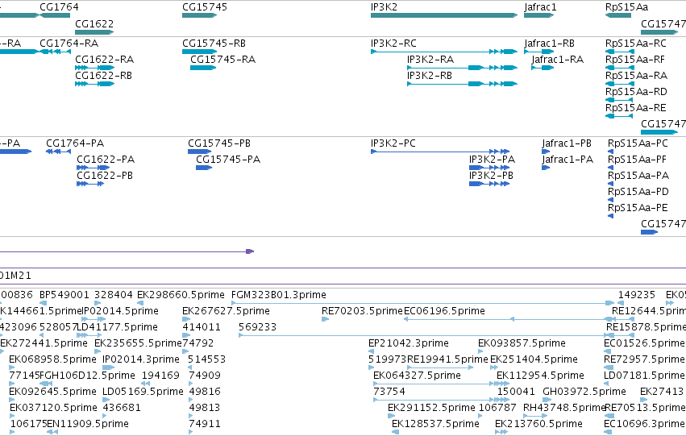686x436 pixels.
Task: Select the EK291152.5prime EST label
Action: pyautogui.click(x=431, y=408)
